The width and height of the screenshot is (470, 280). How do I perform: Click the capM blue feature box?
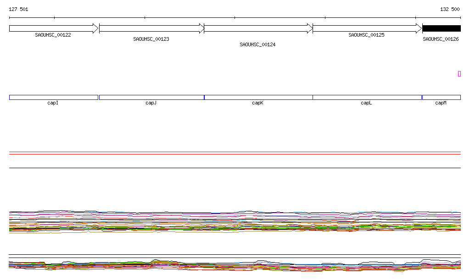point(441,97)
